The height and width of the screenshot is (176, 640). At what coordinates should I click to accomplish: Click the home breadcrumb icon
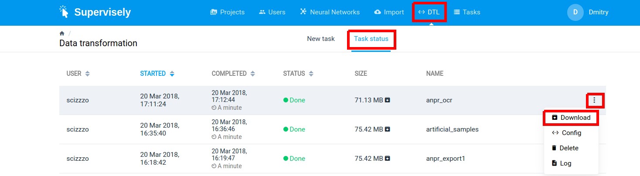(62, 34)
